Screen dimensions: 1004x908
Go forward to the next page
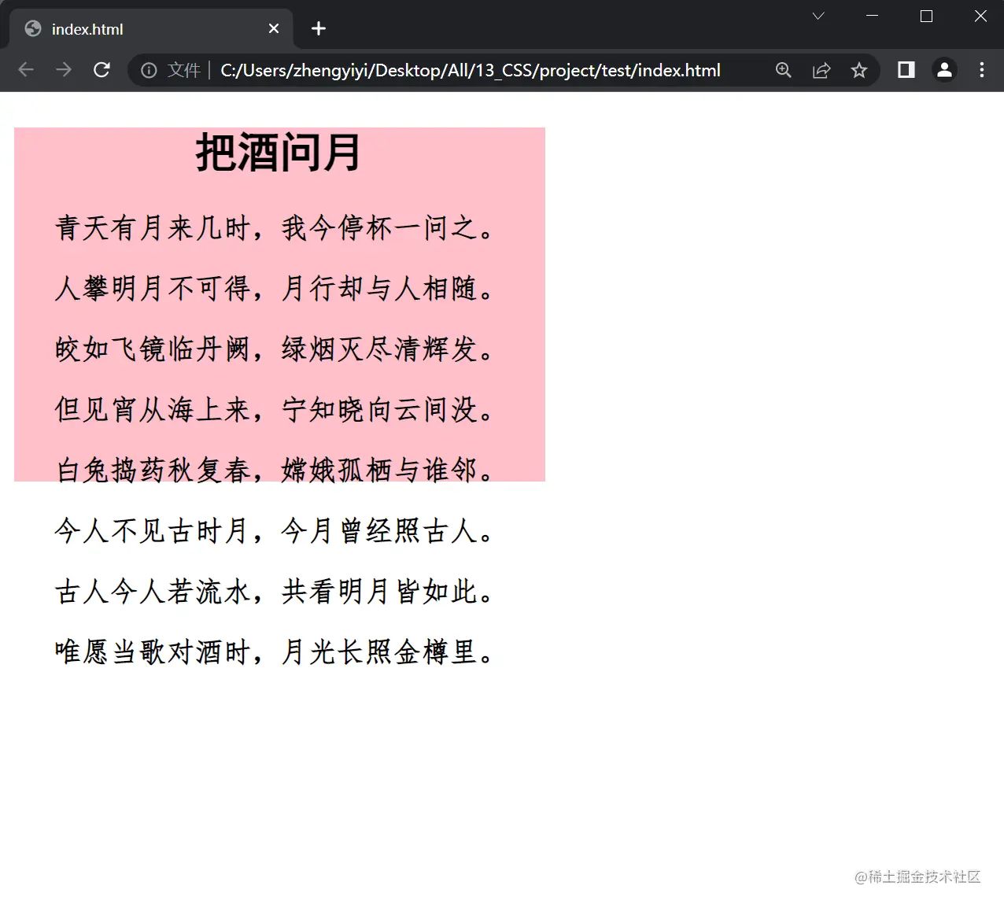(64, 70)
